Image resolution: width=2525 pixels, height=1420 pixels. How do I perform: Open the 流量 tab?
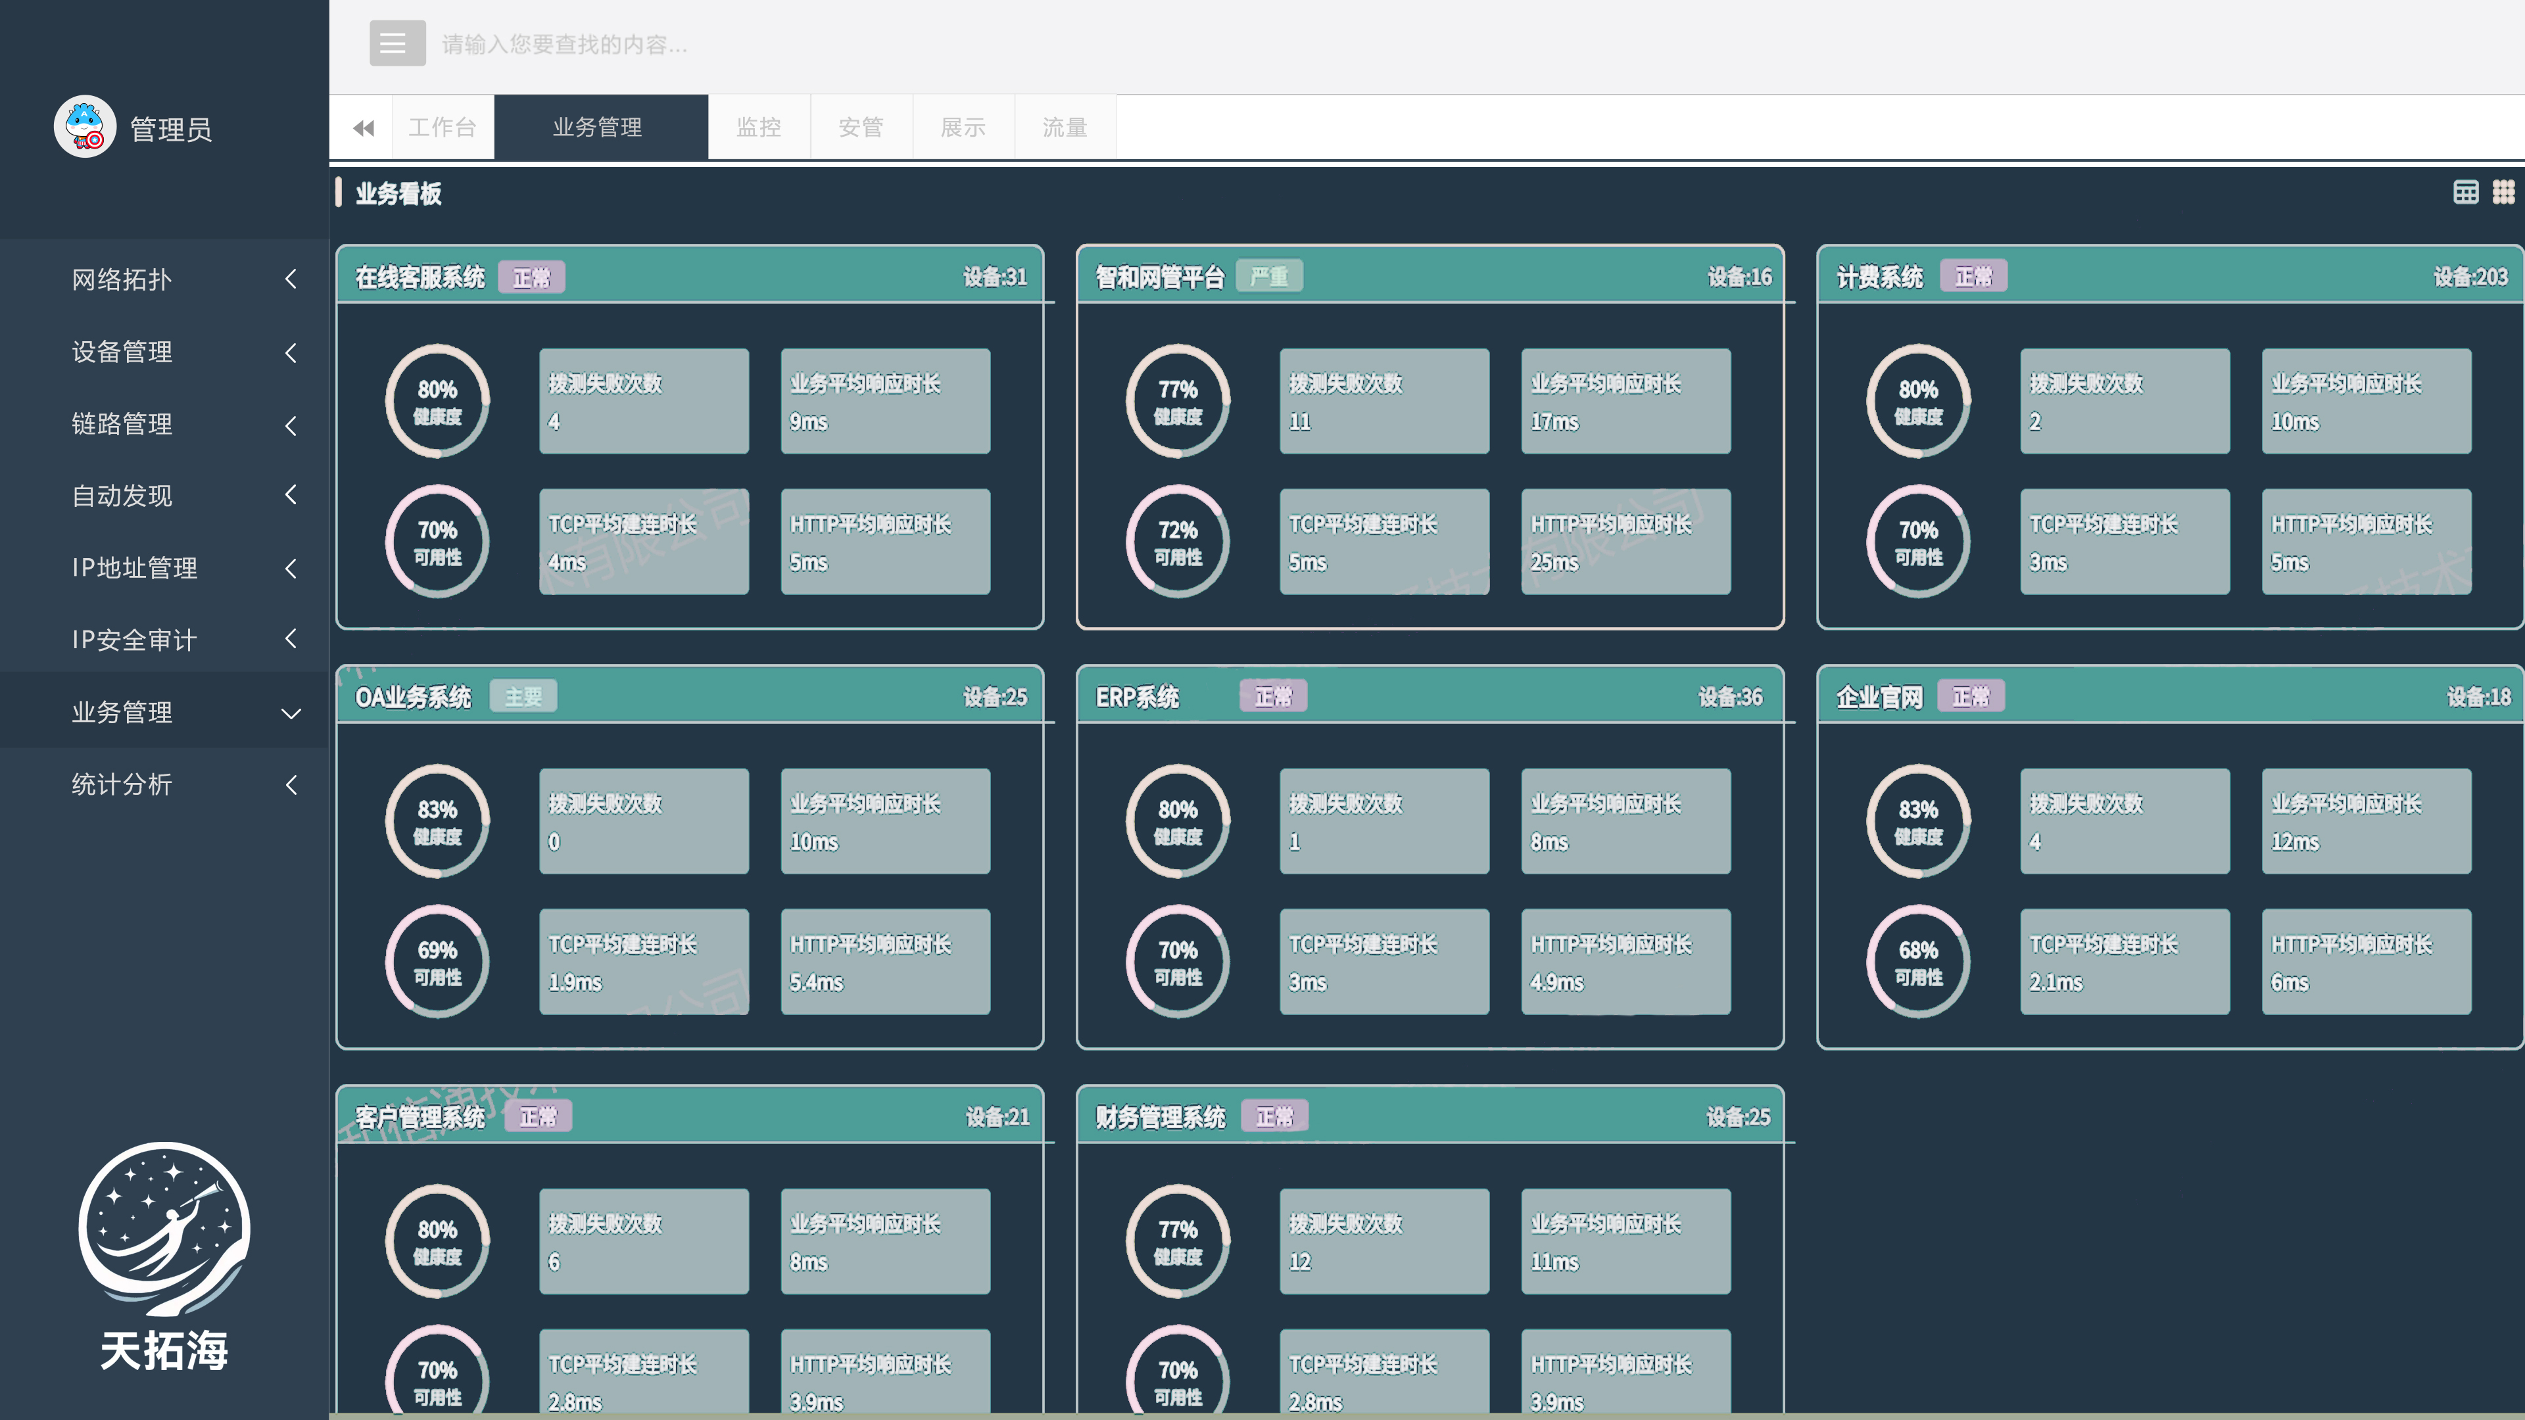point(1065,128)
